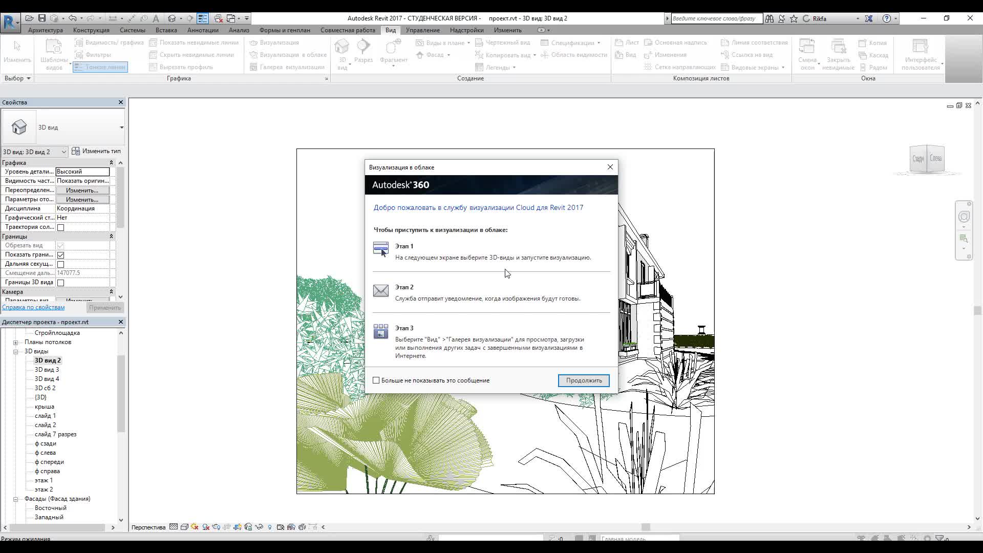
Task: Click the Продолжить button in dialog
Action: (584, 380)
